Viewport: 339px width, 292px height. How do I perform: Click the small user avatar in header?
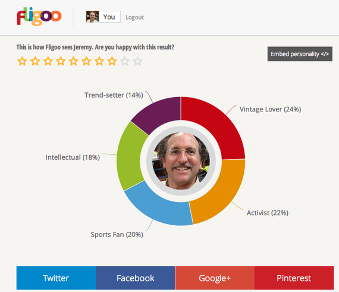92,17
